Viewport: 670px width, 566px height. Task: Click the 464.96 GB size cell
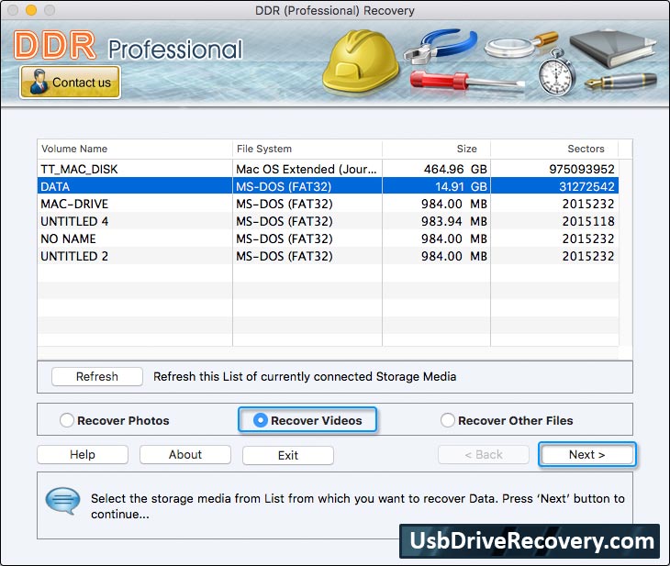pyautogui.click(x=436, y=169)
